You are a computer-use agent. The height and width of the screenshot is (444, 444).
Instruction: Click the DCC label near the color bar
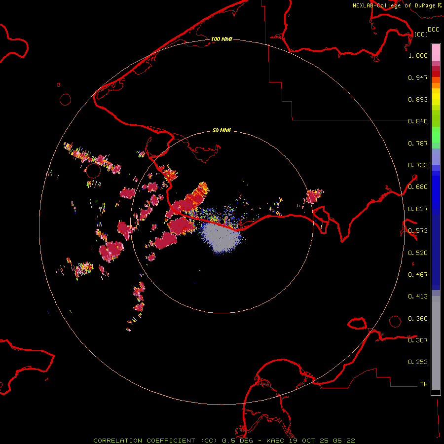(x=434, y=30)
